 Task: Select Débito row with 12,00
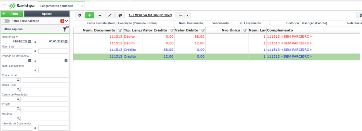click(217, 43)
